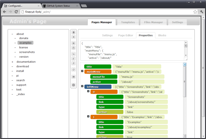
Task: Click the scissors cut icon
Action: tap(74, 43)
